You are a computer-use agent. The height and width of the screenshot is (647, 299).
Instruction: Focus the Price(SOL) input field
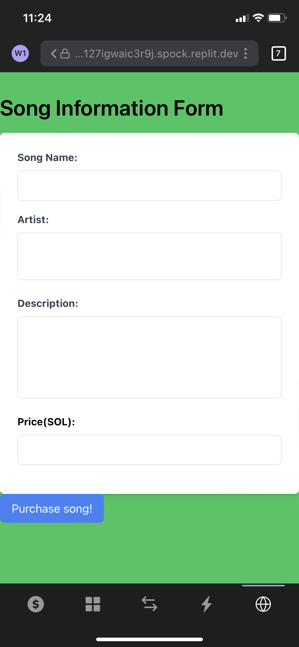coord(149,450)
